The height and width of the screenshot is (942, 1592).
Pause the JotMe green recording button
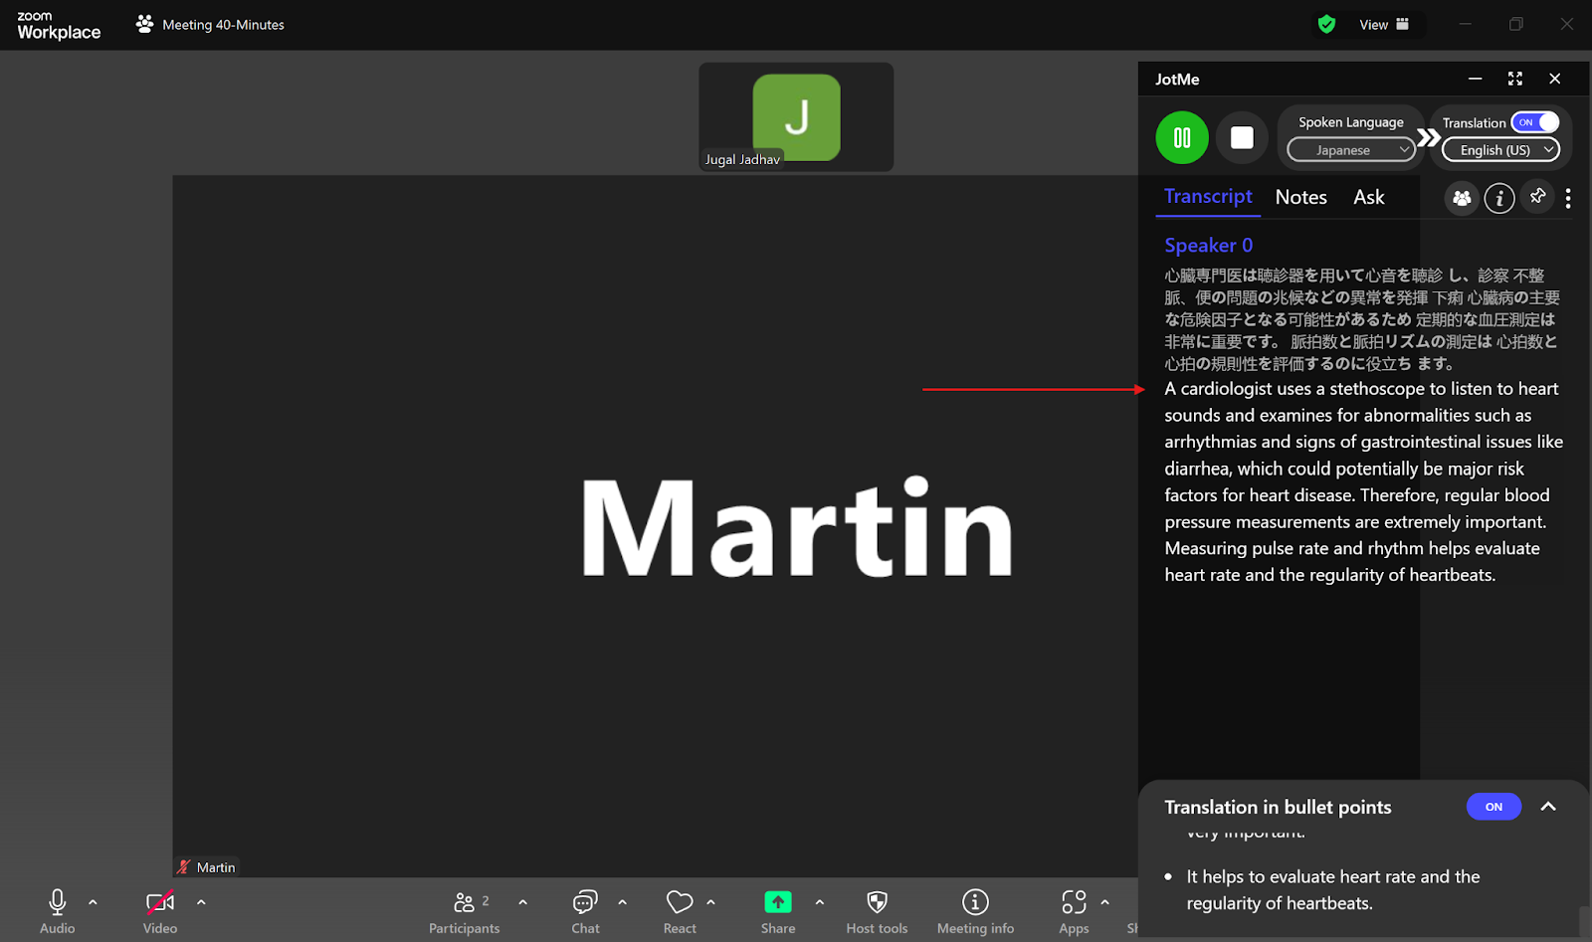(x=1182, y=137)
